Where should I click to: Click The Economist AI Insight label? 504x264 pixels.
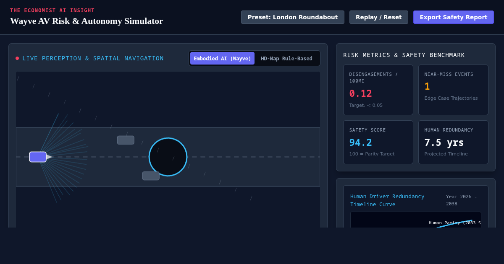tap(52, 10)
